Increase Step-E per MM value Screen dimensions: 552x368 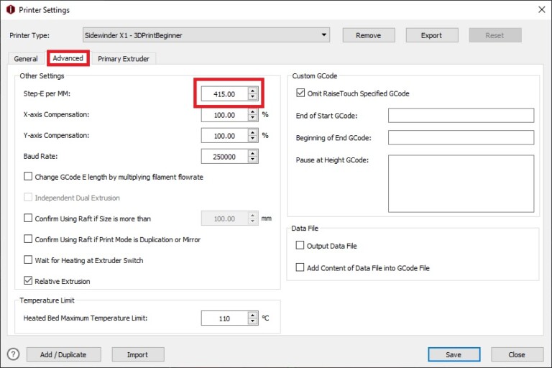253,91
